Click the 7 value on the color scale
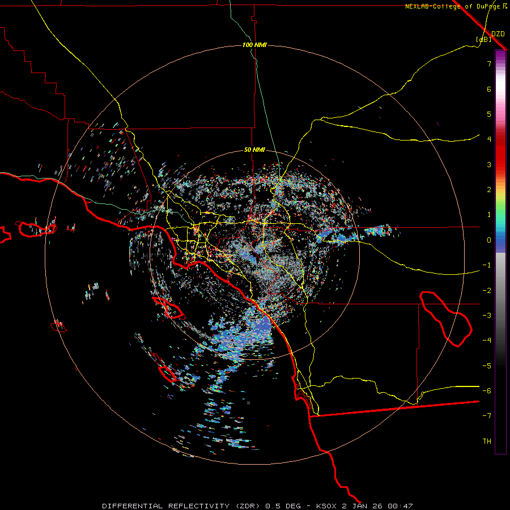The height and width of the screenshot is (510, 510). click(x=489, y=63)
